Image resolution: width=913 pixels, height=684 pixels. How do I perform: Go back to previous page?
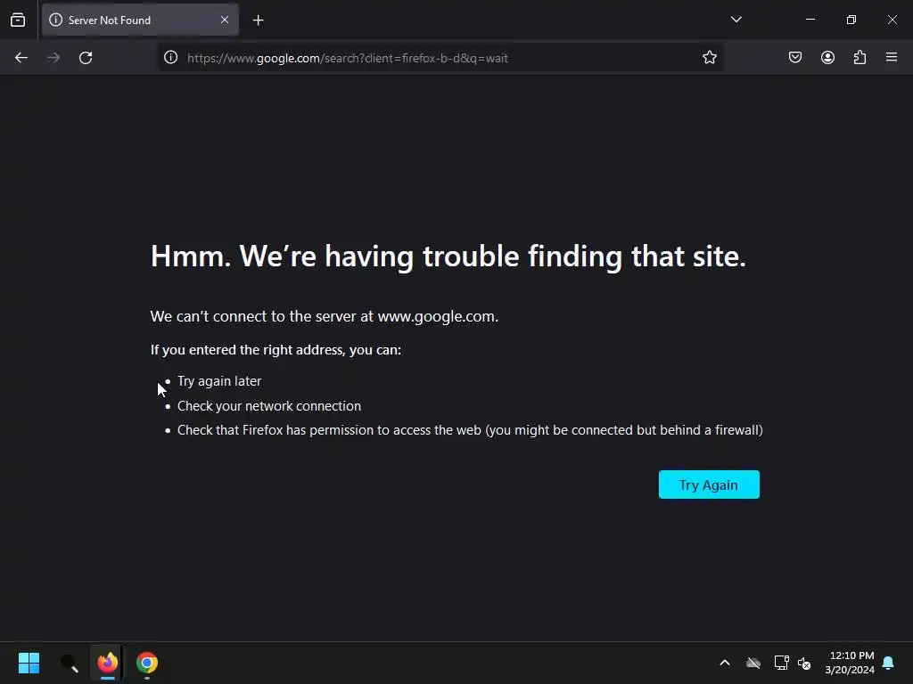click(21, 58)
